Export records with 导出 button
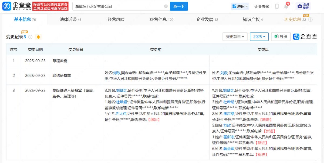 click(281, 37)
